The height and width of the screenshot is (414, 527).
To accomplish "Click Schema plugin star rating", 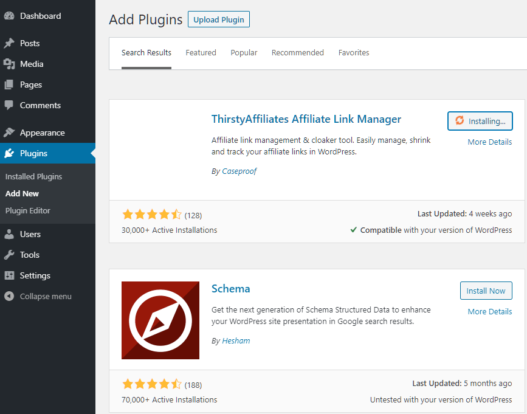I will click(x=151, y=384).
